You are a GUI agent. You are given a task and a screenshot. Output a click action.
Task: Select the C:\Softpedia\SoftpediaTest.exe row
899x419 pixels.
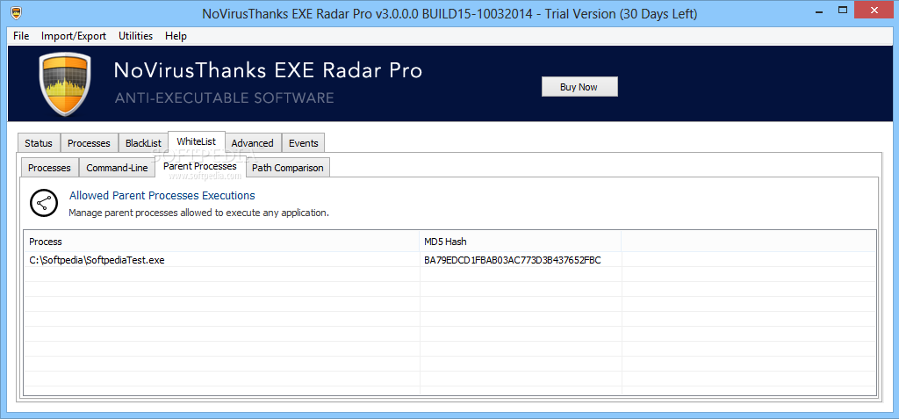(x=449, y=260)
